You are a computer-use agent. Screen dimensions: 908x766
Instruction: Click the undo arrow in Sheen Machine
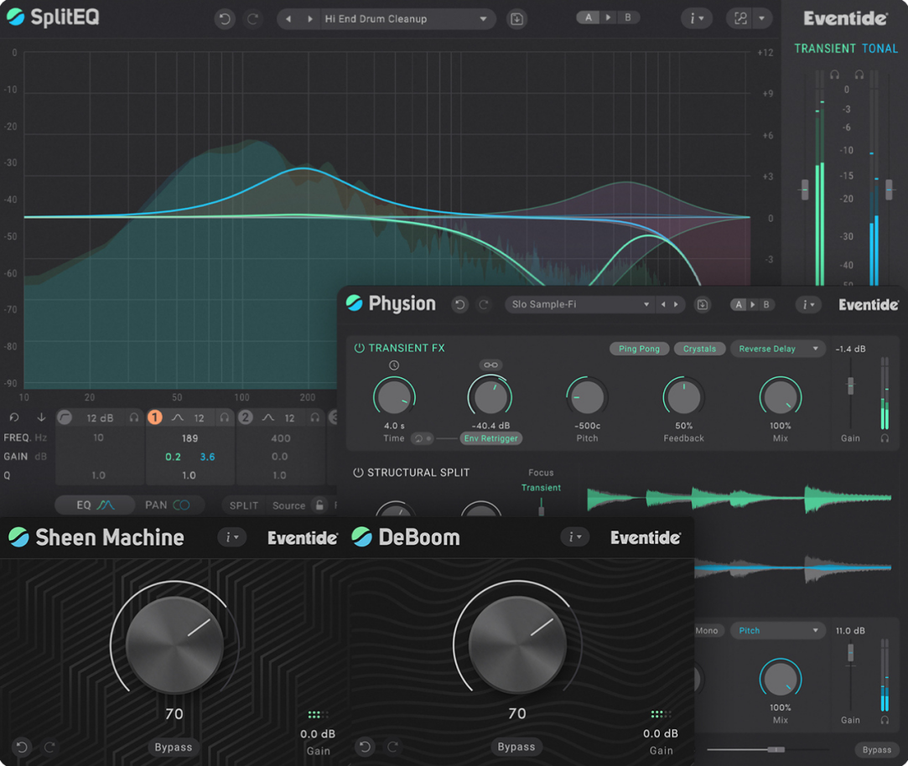[x=21, y=746]
